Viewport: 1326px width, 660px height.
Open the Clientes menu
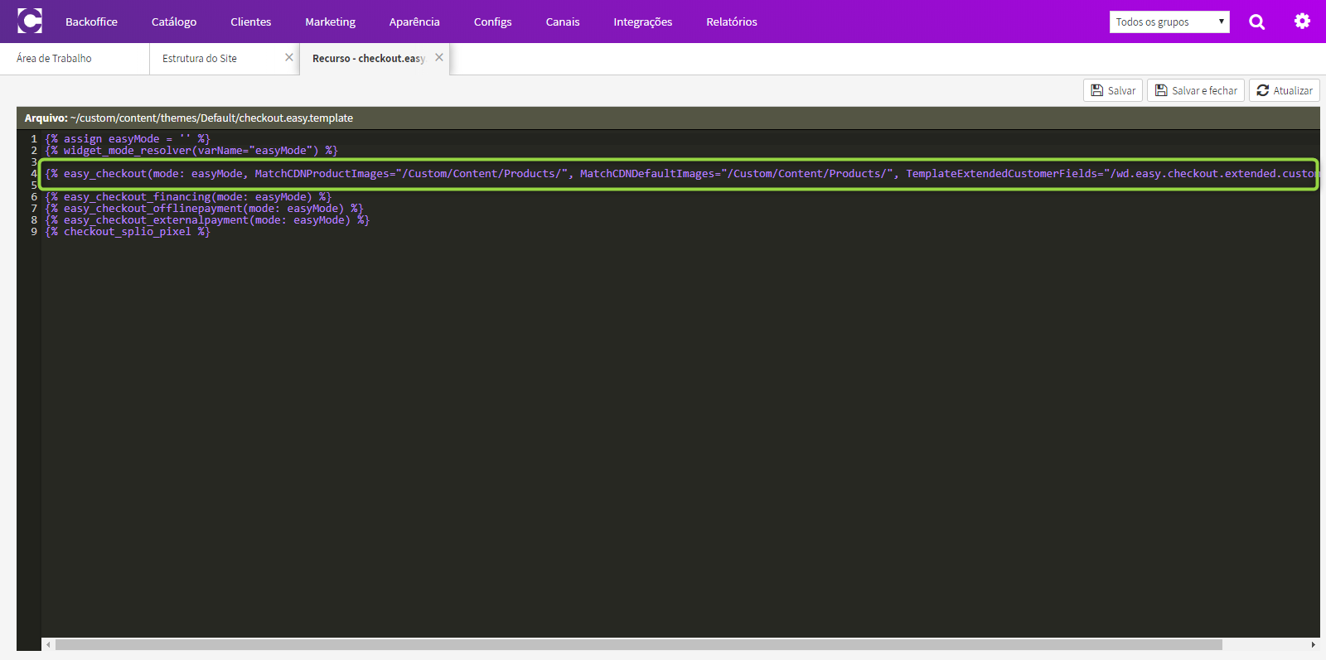251,22
